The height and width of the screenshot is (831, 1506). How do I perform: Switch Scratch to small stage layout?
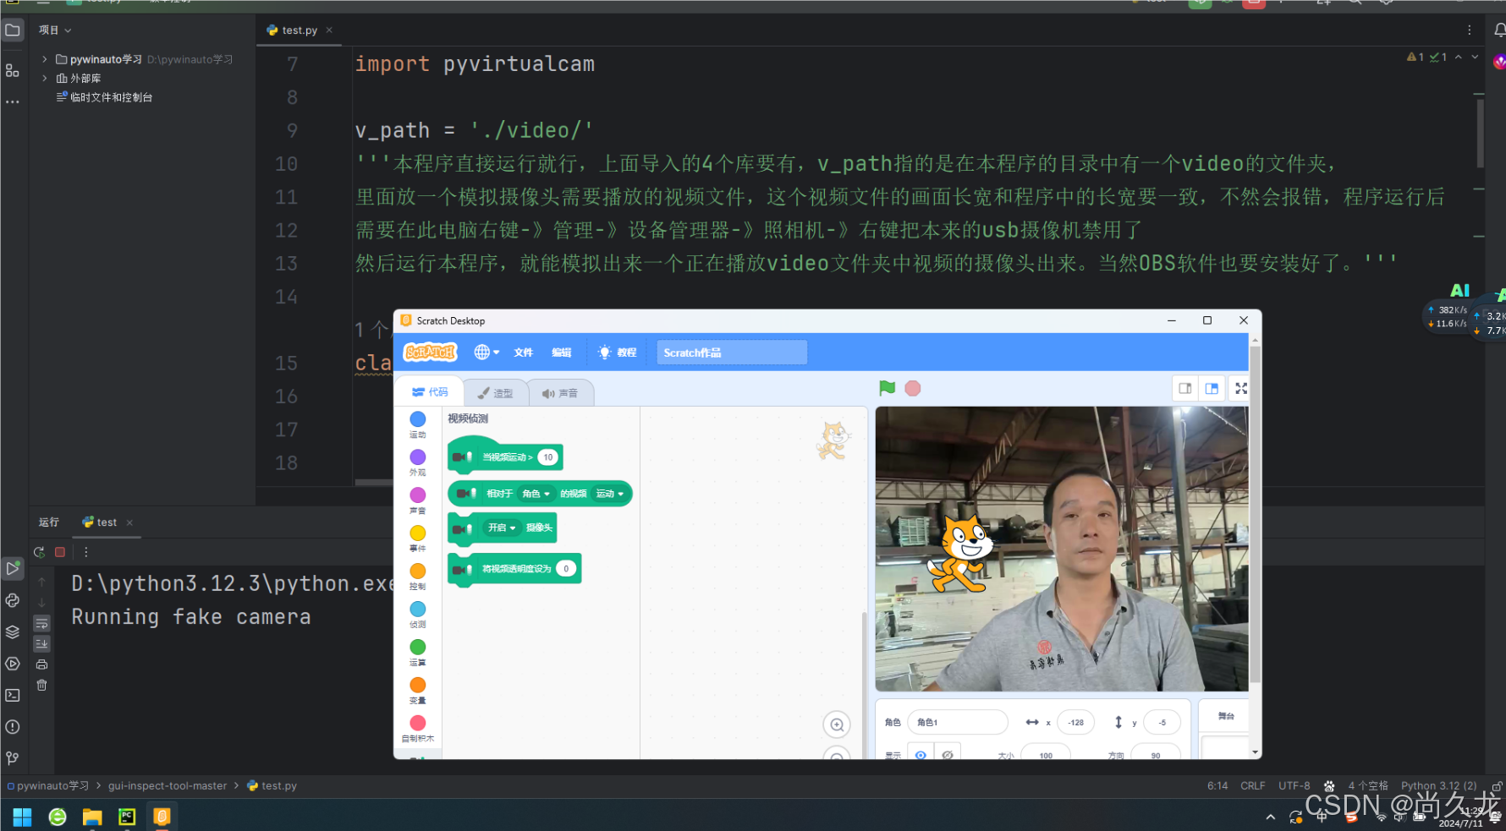click(x=1185, y=388)
